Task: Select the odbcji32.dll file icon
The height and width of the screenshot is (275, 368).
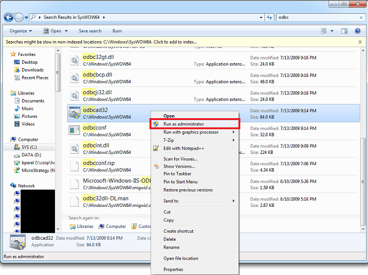Action: 75,96
